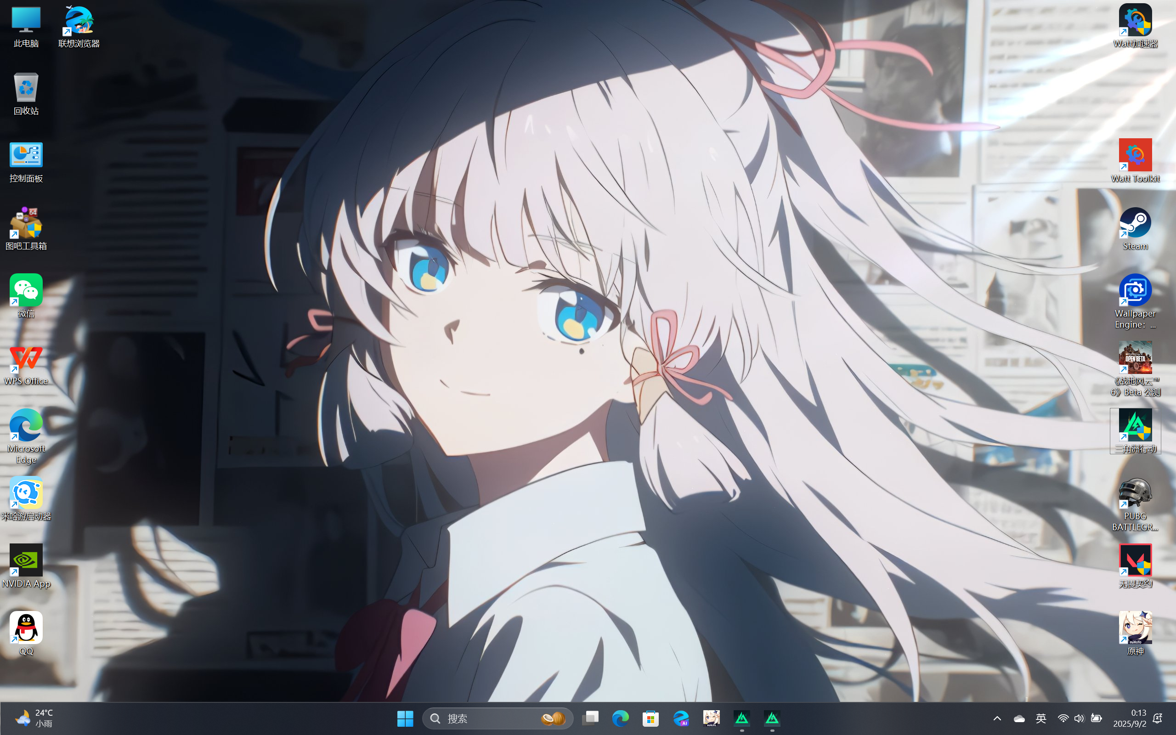Open Task View from the taskbar
This screenshot has width=1176, height=735.
coord(590,718)
